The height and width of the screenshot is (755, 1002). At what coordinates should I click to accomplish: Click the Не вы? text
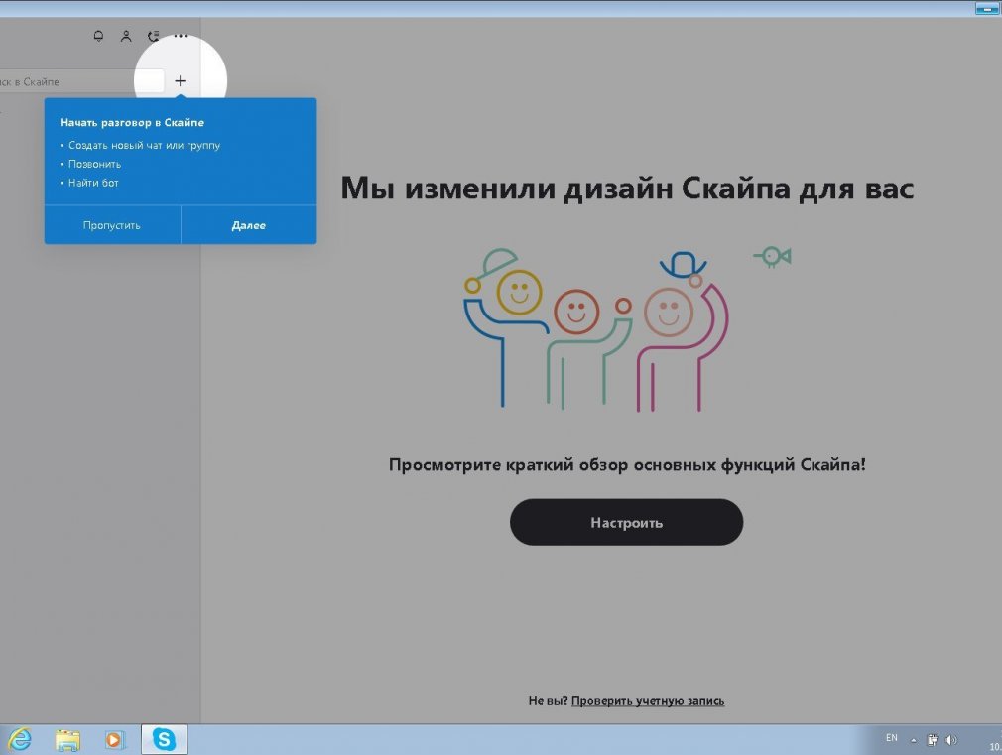pos(548,701)
